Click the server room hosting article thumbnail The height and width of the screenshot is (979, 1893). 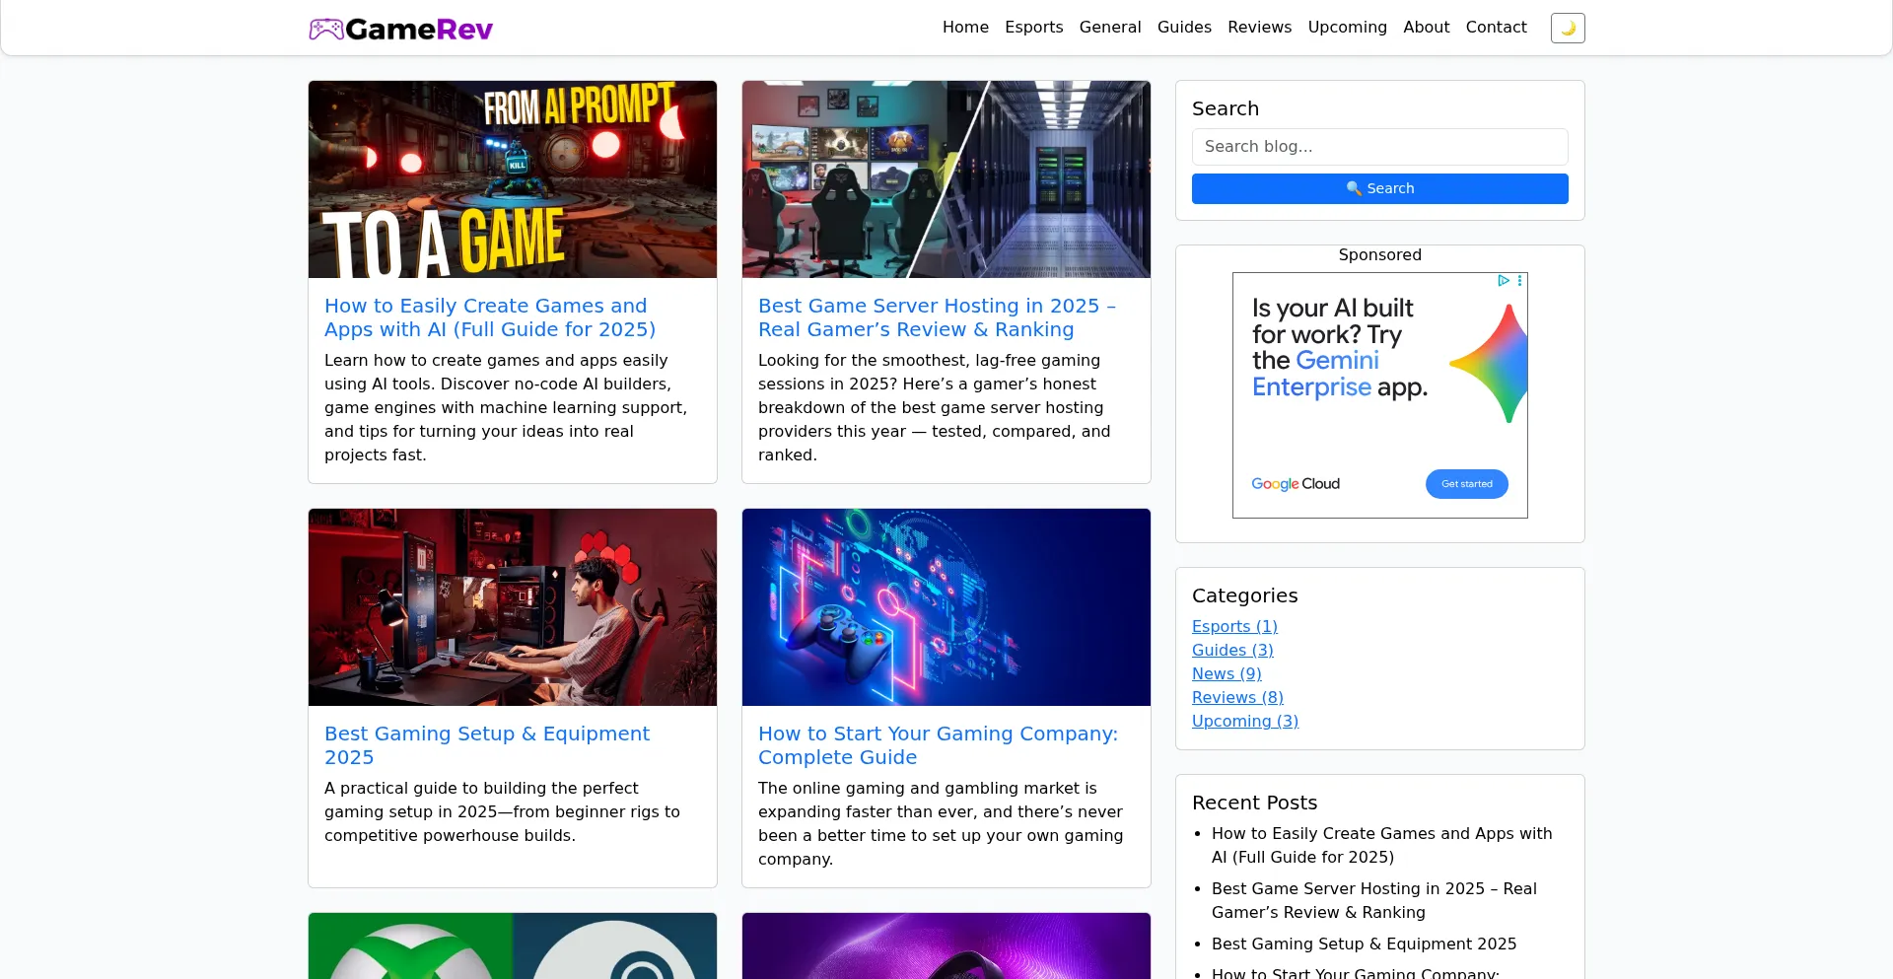(x=946, y=179)
